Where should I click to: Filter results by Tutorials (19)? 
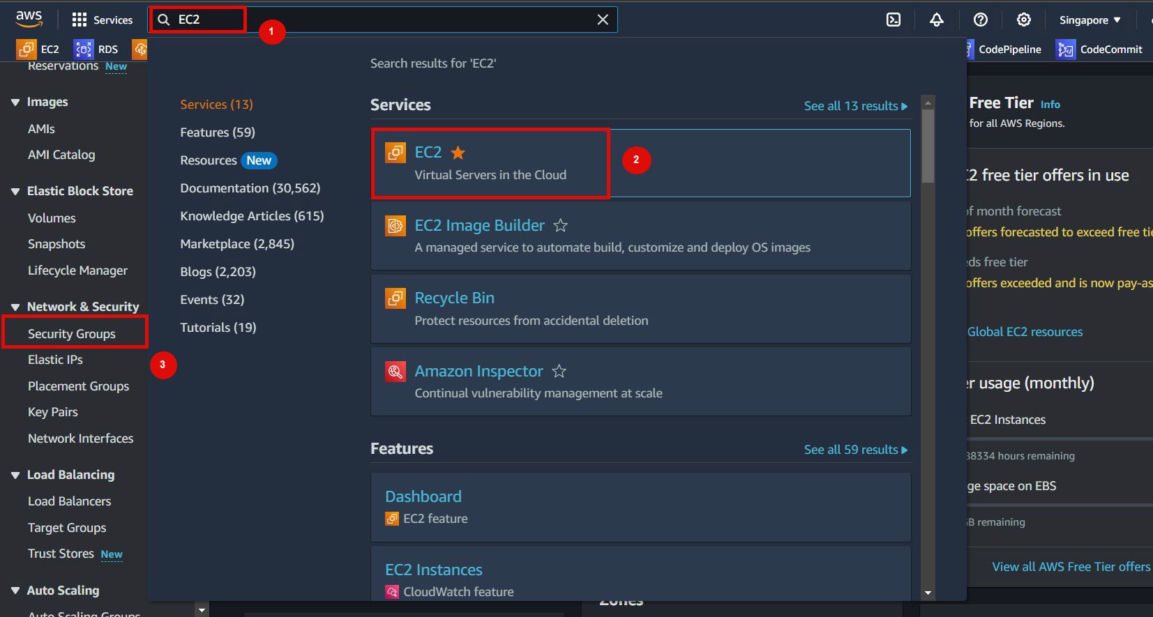pyautogui.click(x=218, y=328)
